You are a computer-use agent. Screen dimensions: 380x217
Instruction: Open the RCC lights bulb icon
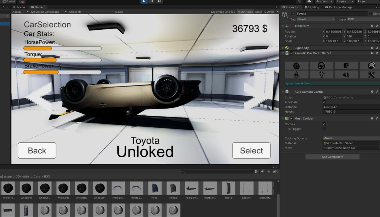[x=321, y=74]
